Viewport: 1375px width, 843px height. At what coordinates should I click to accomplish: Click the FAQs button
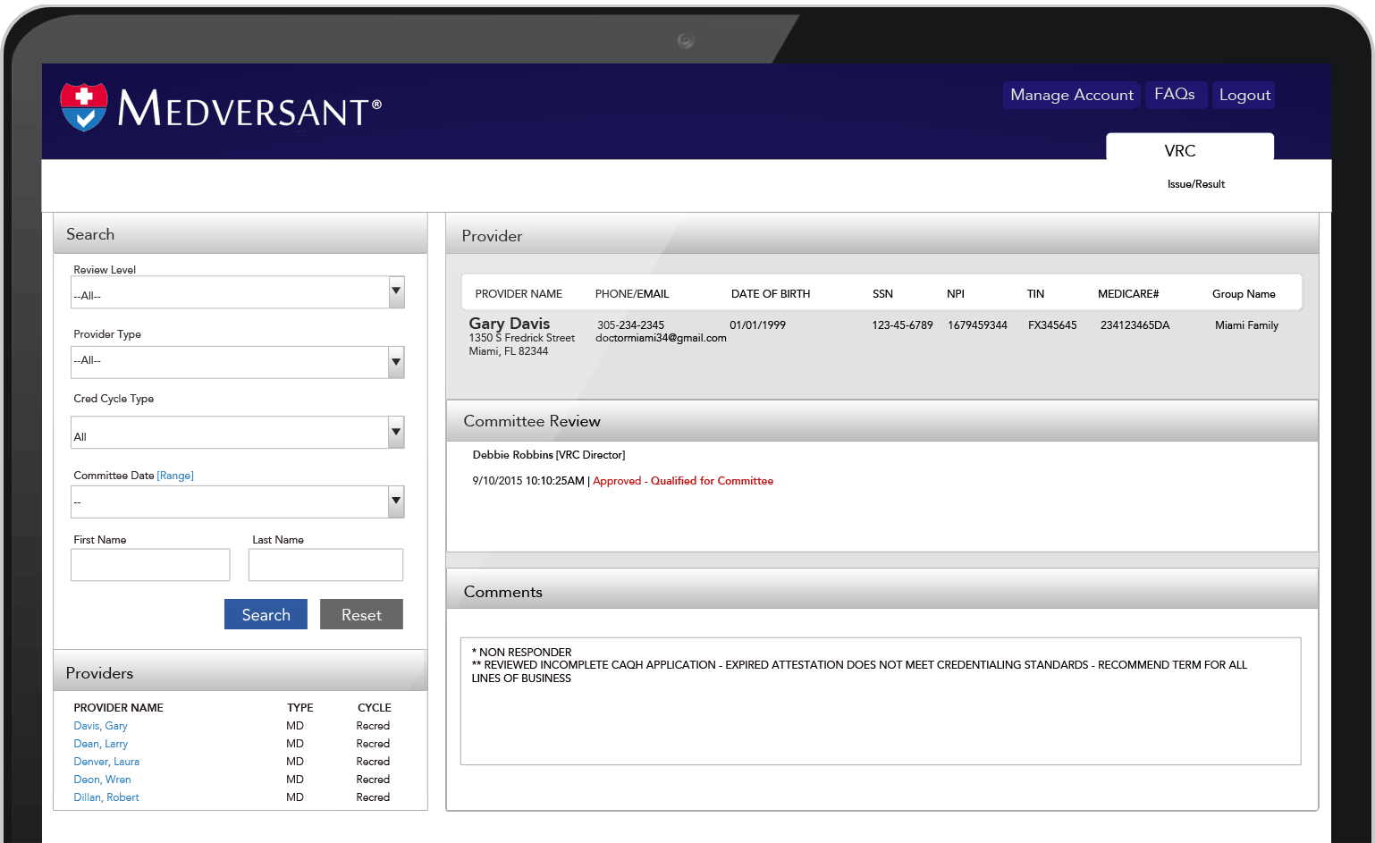point(1176,94)
